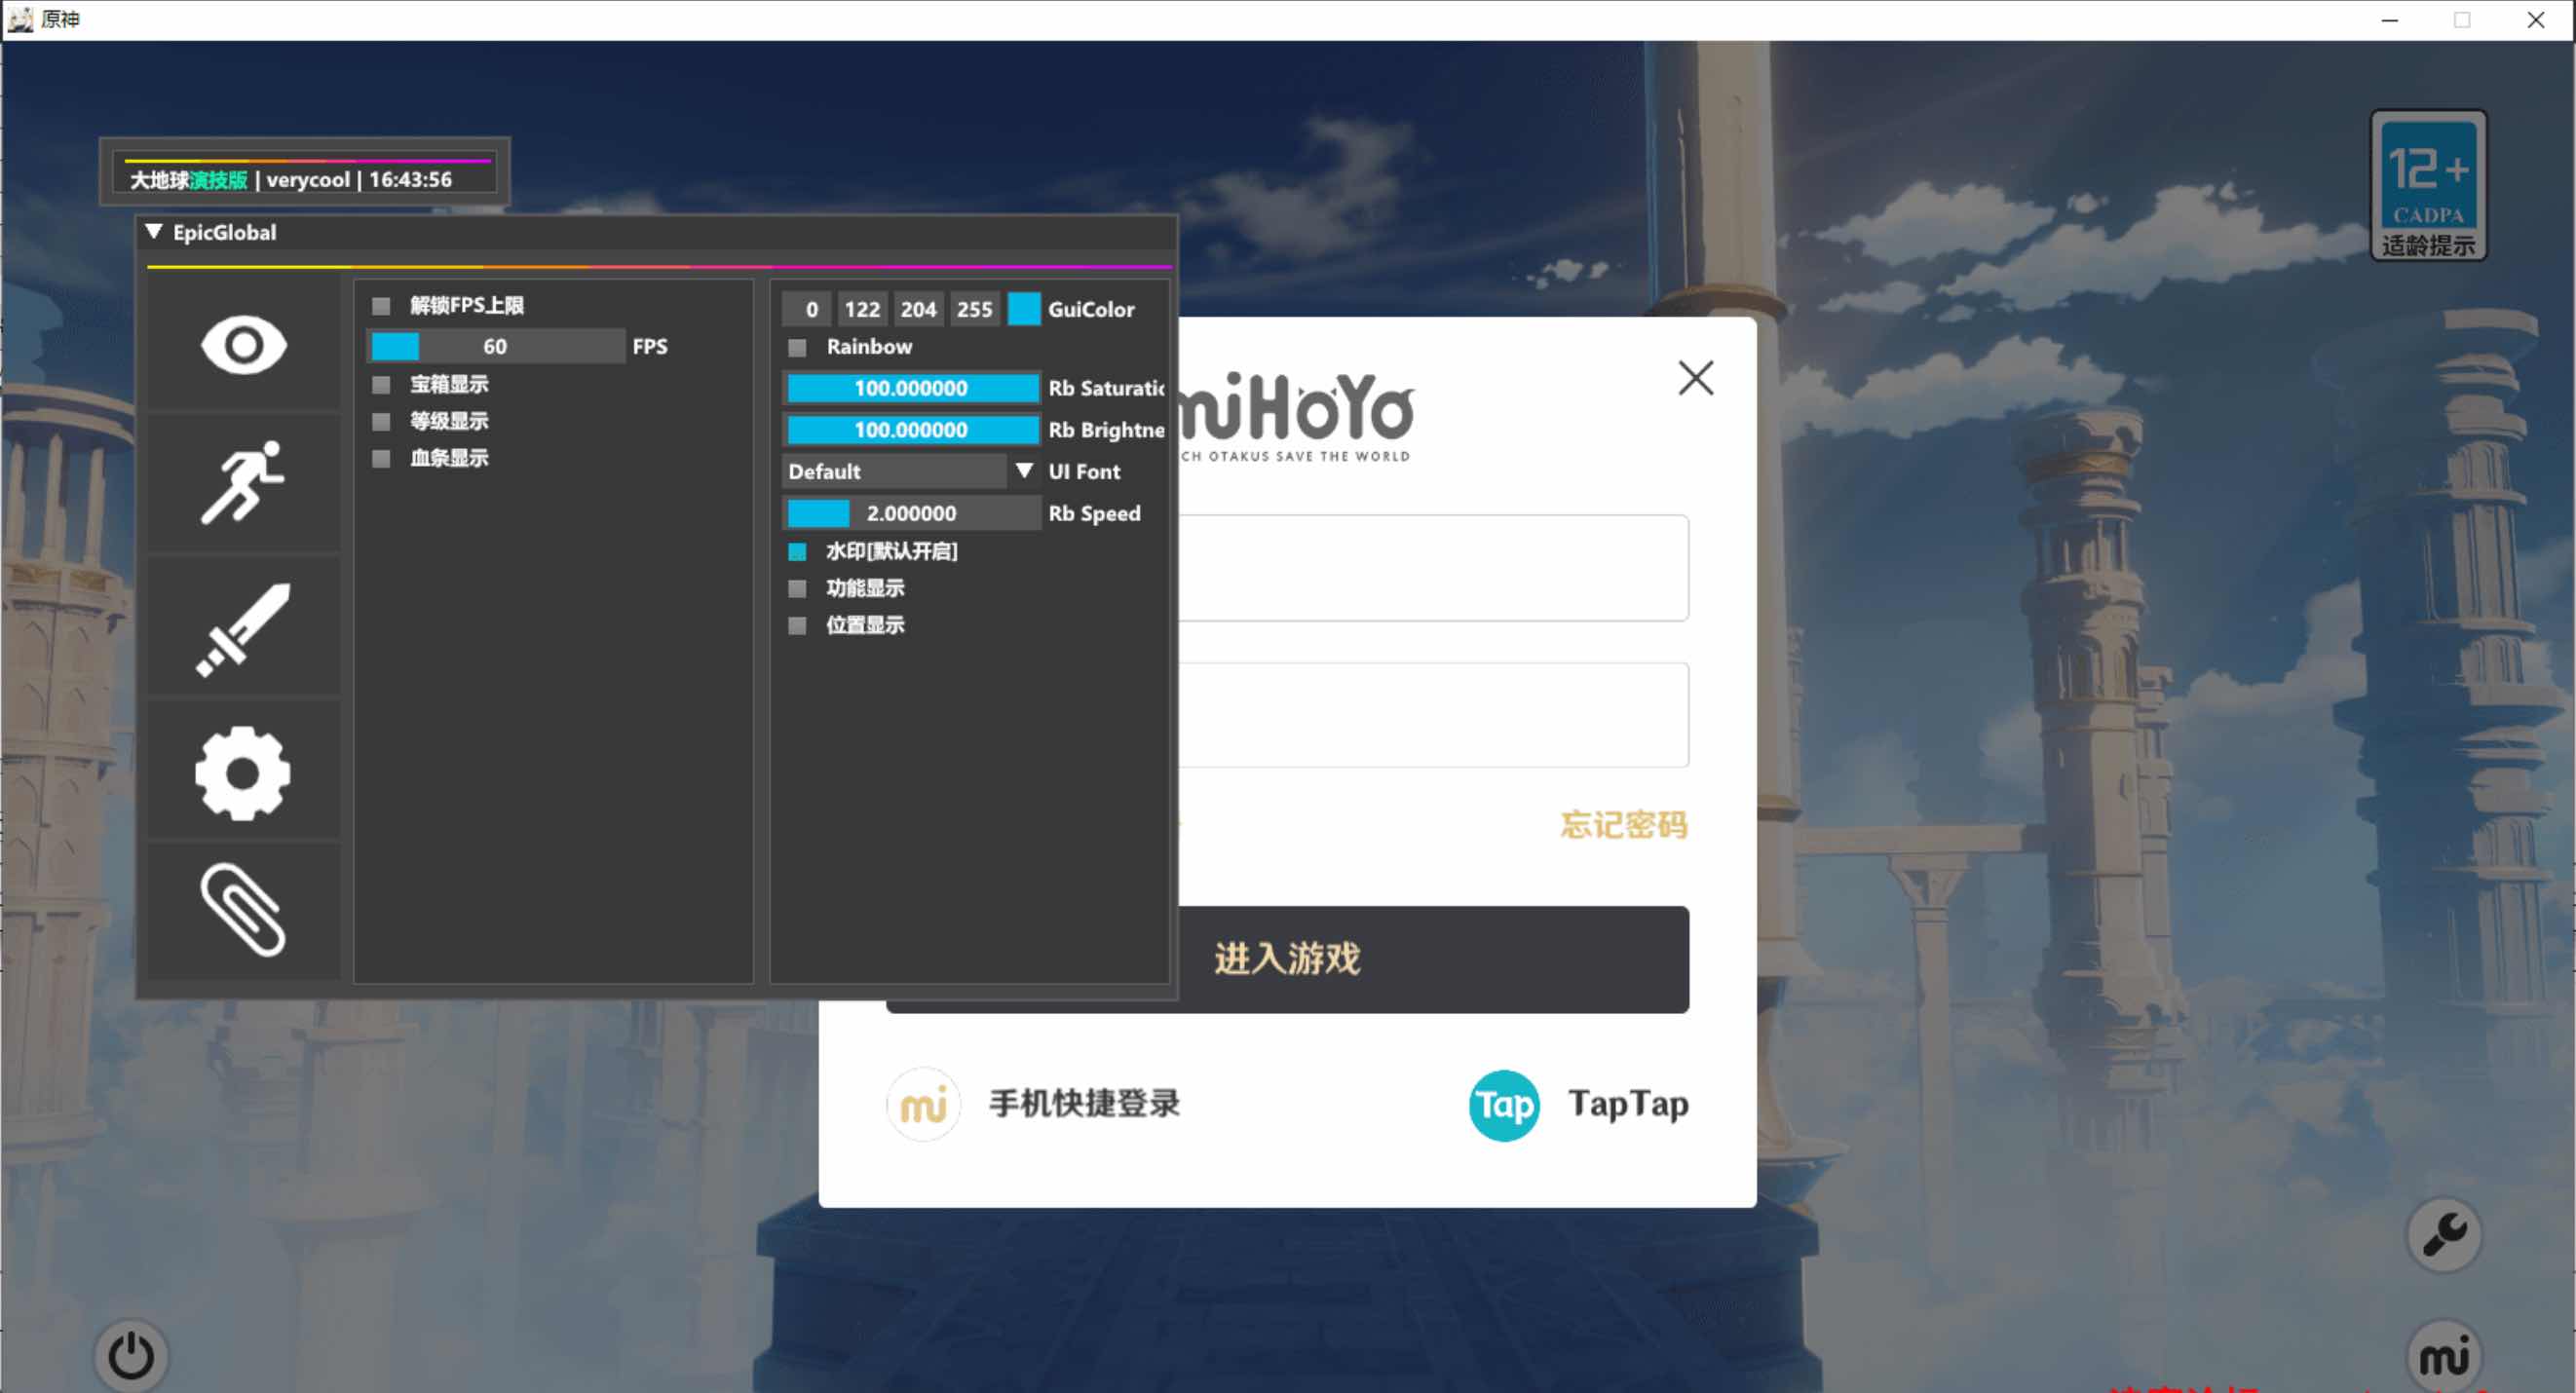2576x1393 pixels.
Task: Close the miHoYo login dialog
Action: (x=1696, y=378)
